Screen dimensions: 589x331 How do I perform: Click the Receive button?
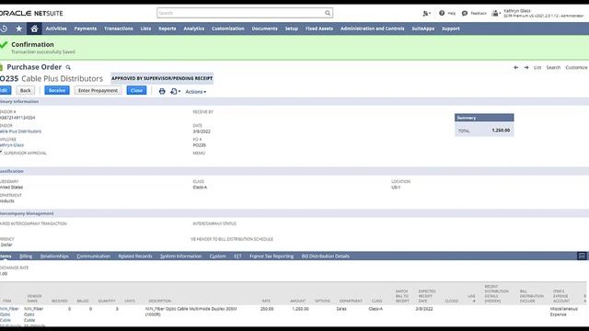click(x=57, y=90)
